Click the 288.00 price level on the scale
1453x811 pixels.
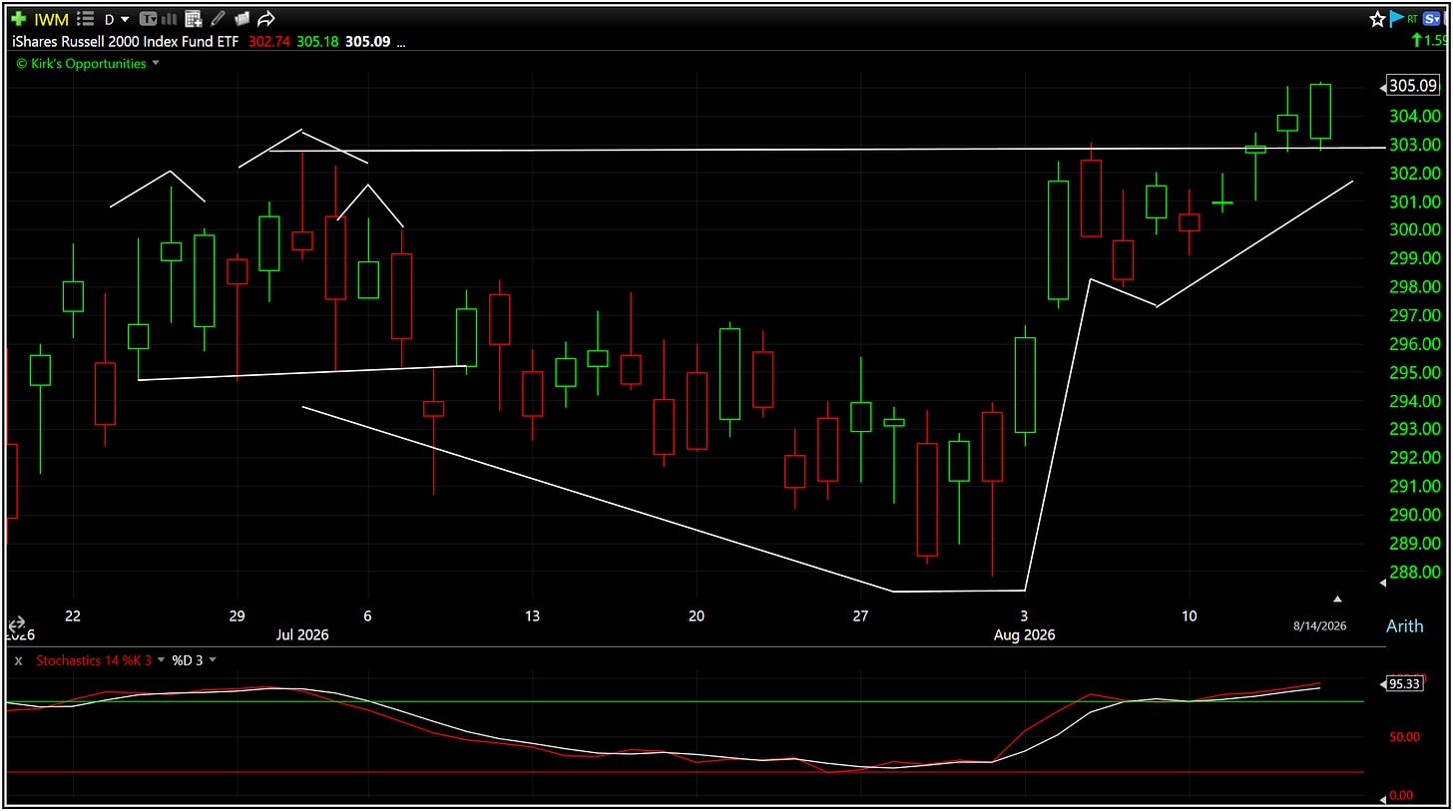(x=1414, y=573)
